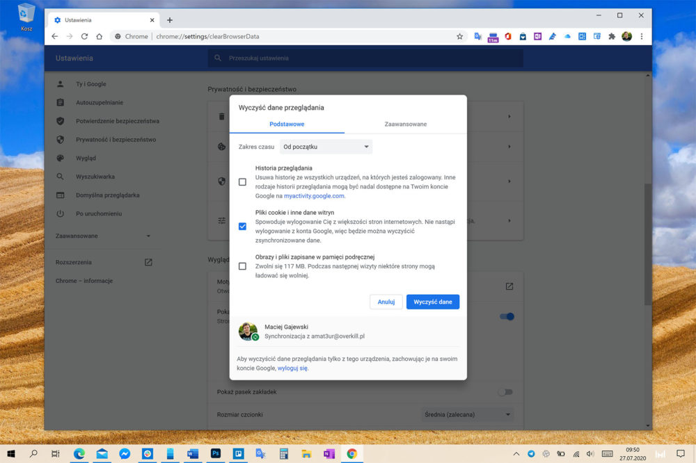Open Chrome – informacje in sidebar
The height and width of the screenshot is (463, 696).
(84, 281)
